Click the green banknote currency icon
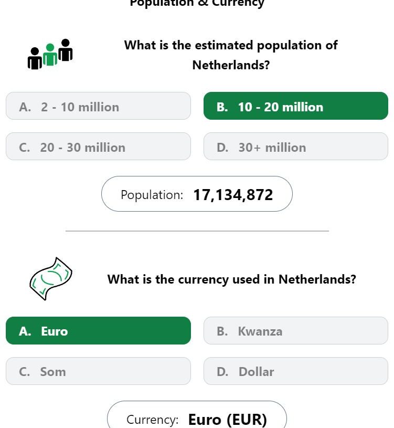The height and width of the screenshot is (428, 394). (51, 279)
